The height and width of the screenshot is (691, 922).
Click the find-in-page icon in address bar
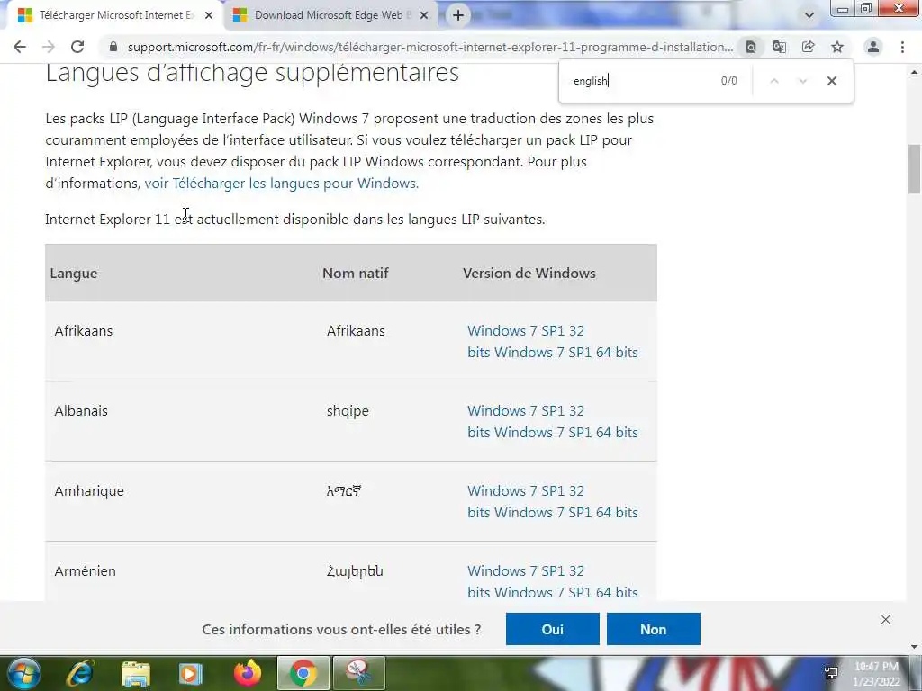(x=751, y=47)
